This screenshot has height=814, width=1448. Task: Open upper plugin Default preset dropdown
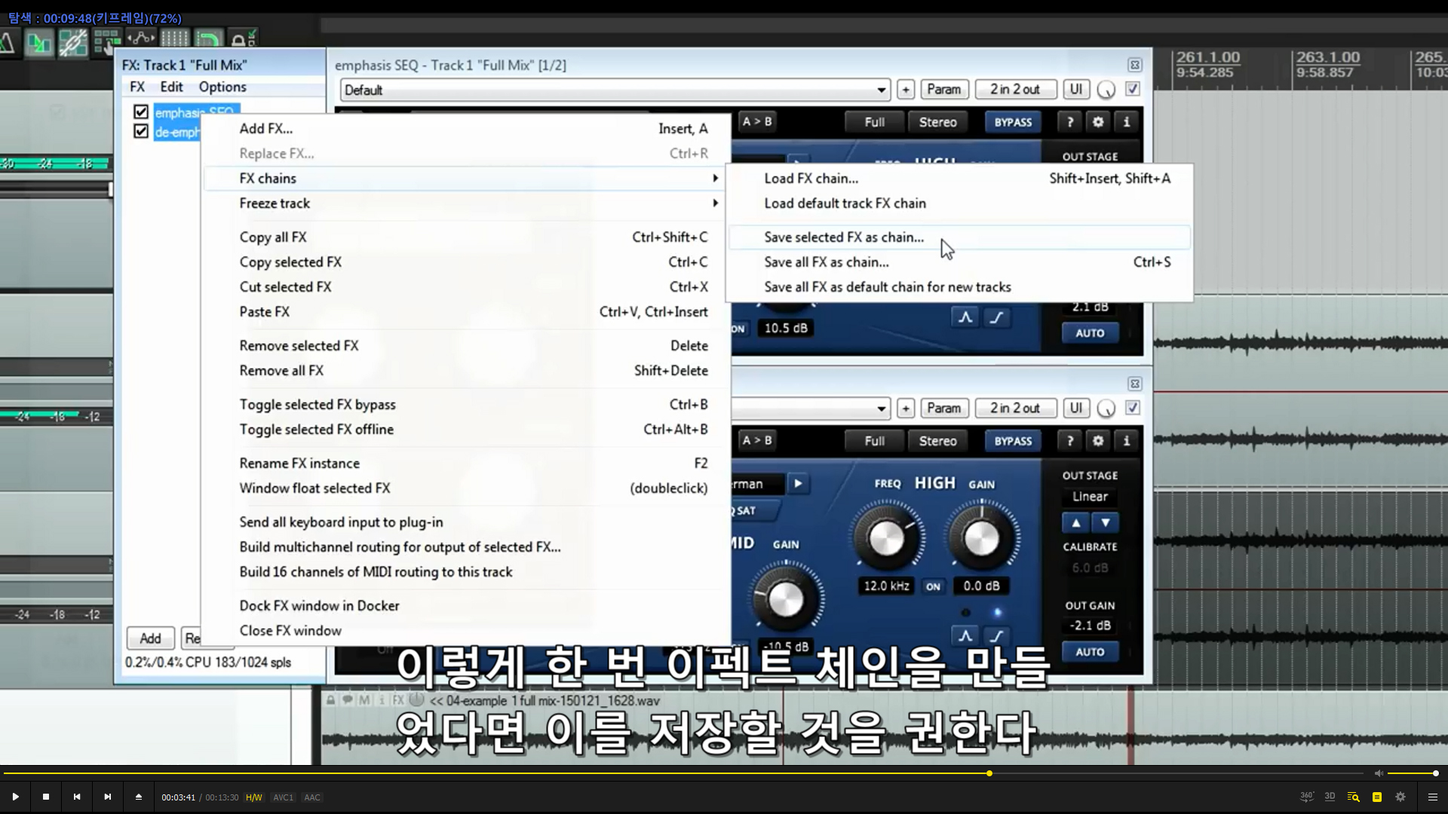[x=615, y=90]
